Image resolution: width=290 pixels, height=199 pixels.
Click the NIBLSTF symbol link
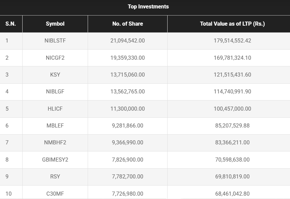click(x=55, y=41)
